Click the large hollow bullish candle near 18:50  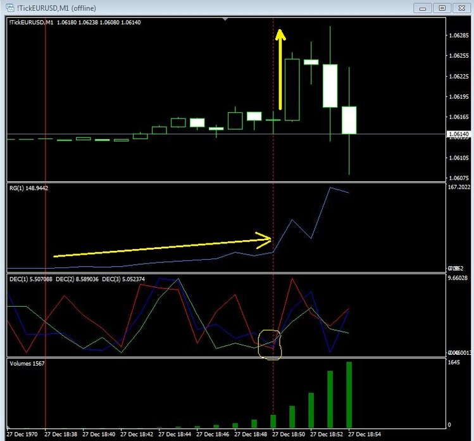(x=292, y=89)
